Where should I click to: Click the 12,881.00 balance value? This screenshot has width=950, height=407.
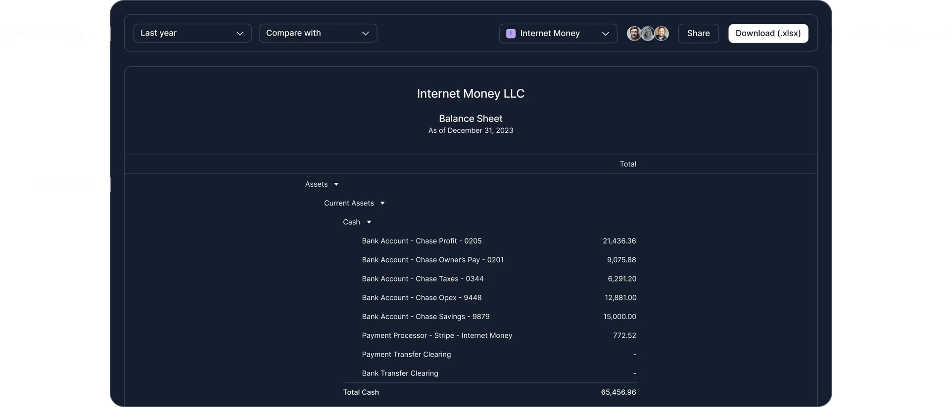pyautogui.click(x=620, y=298)
